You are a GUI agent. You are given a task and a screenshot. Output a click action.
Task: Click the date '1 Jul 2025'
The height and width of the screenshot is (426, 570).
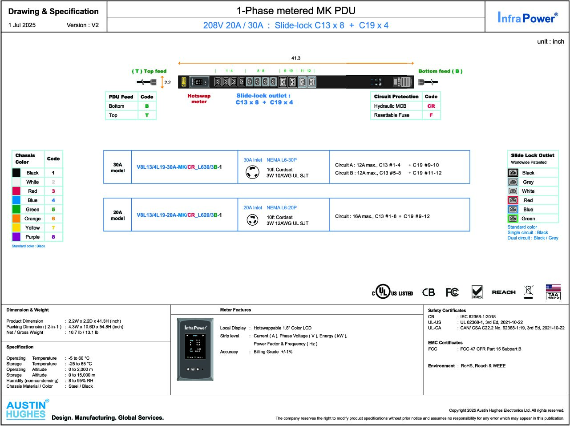pos(22,25)
